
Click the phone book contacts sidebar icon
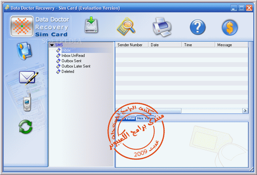tap(24, 51)
